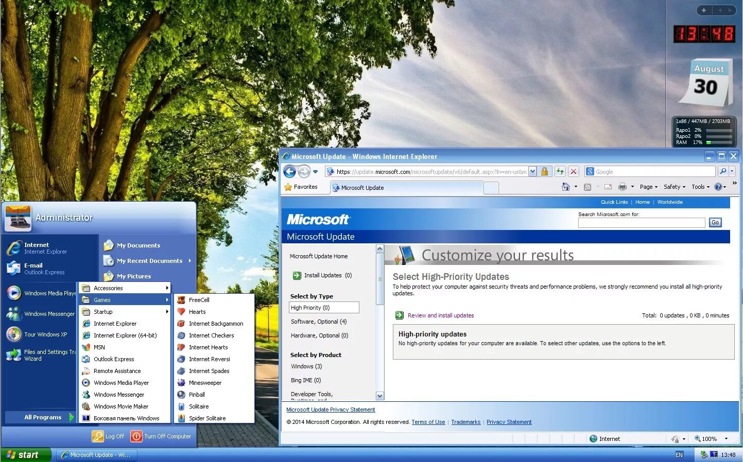Click the Print icon in toolbar
The image size is (743, 462).
click(x=623, y=187)
